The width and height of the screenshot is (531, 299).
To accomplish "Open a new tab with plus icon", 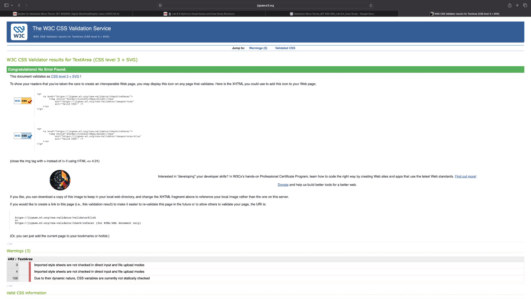I will 517,5.
